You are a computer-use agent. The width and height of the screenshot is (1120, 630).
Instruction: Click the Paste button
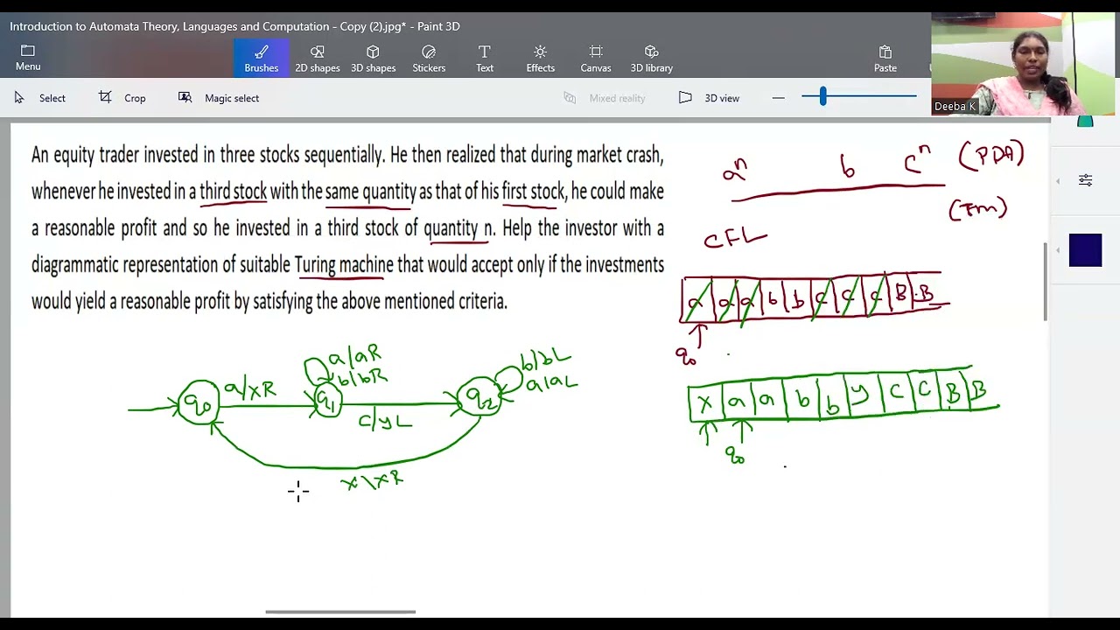tap(885, 59)
